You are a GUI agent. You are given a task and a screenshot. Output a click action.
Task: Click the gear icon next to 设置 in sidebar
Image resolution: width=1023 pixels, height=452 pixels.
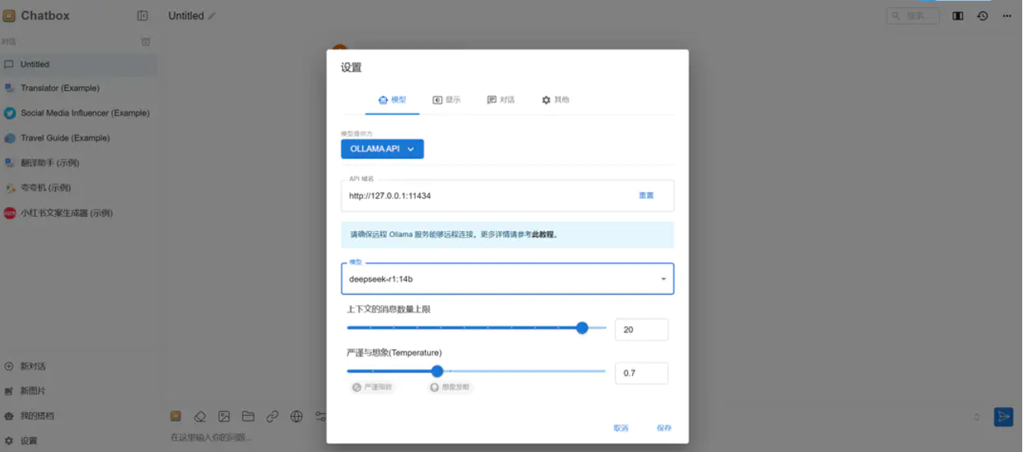10,441
